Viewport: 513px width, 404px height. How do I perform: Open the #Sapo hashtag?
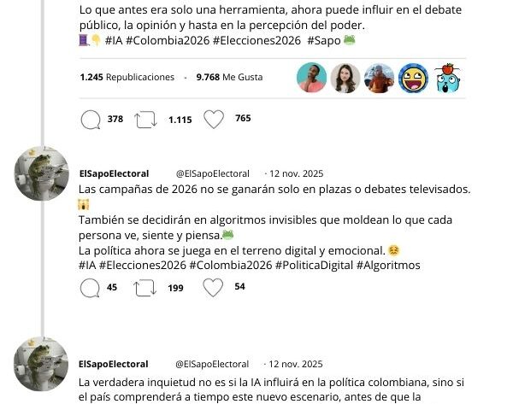click(x=324, y=40)
